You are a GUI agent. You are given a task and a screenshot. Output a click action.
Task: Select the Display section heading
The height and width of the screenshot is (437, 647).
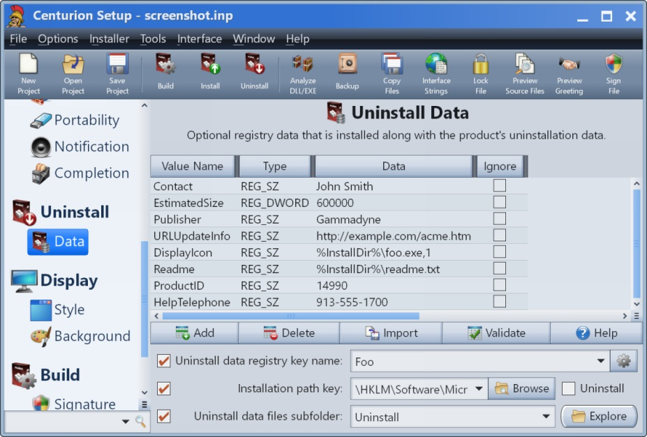(54, 281)
